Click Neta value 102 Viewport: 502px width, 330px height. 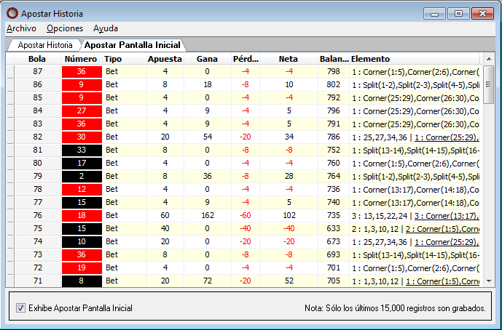(x=289, y=215)
